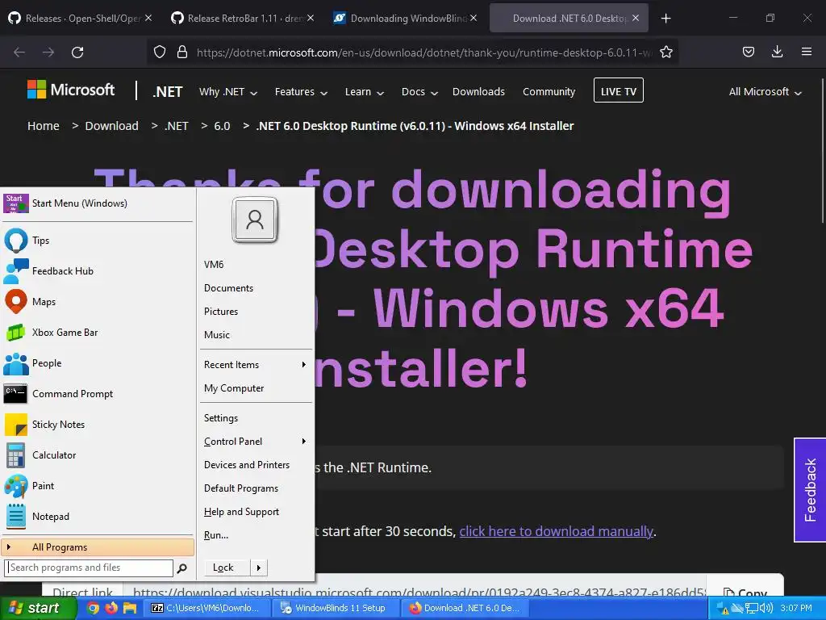Open tracking protection shield panel
Screen dimensions: 826x620
pos(160,52)
